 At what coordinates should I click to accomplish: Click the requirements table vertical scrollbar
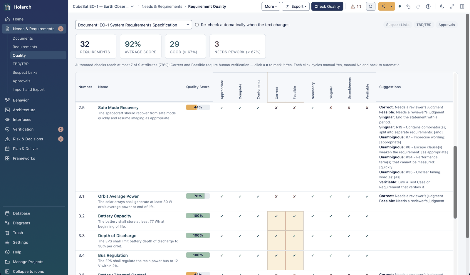[x=455, y=182]
